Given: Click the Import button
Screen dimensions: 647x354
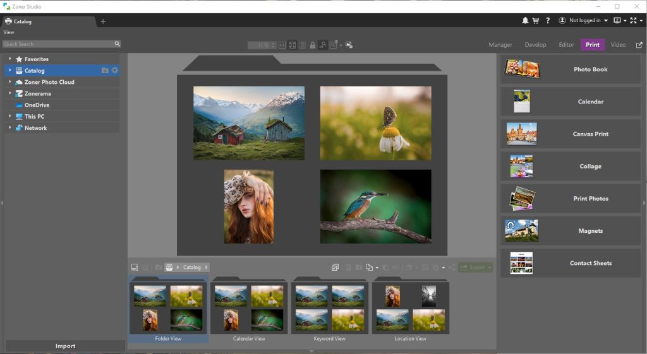Looking at the screenshot, I should pos(65,346).
